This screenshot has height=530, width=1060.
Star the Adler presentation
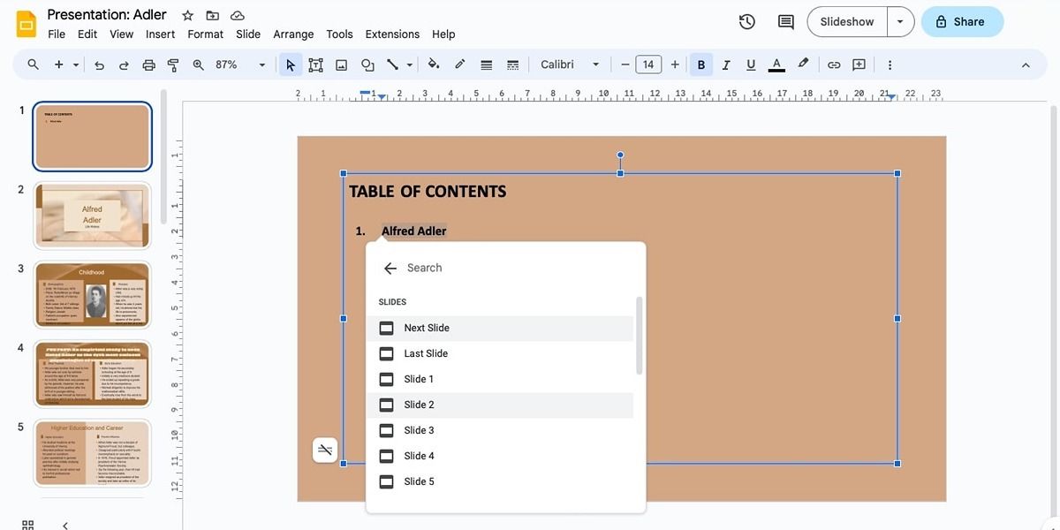pos(186,14)
